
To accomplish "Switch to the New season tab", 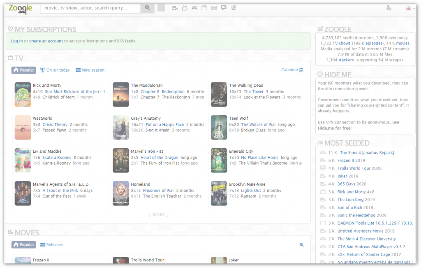I will coord(90,70).
